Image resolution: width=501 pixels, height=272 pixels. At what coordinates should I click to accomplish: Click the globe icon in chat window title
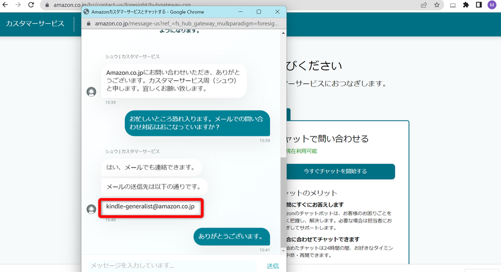pyautogui.click(x=86, y=12)
